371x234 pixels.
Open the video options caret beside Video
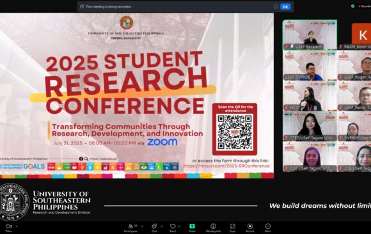tap(17, 226)
